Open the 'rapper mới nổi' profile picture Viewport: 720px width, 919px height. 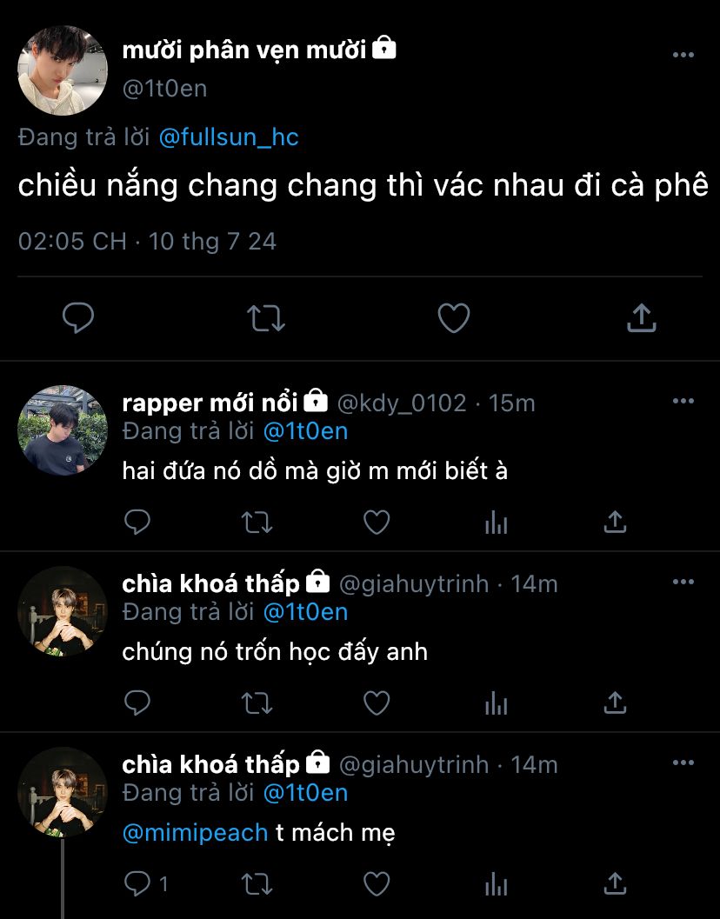click(x=63, y=430)
